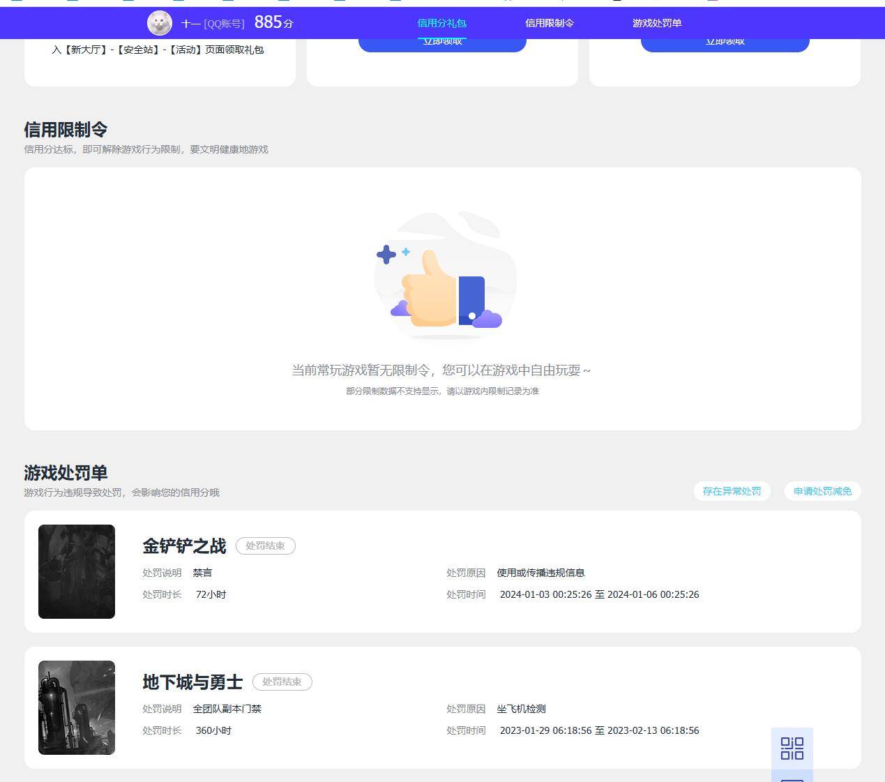Click the 885分 credit score
Screen dimensions: 885x782
[273, 22]
